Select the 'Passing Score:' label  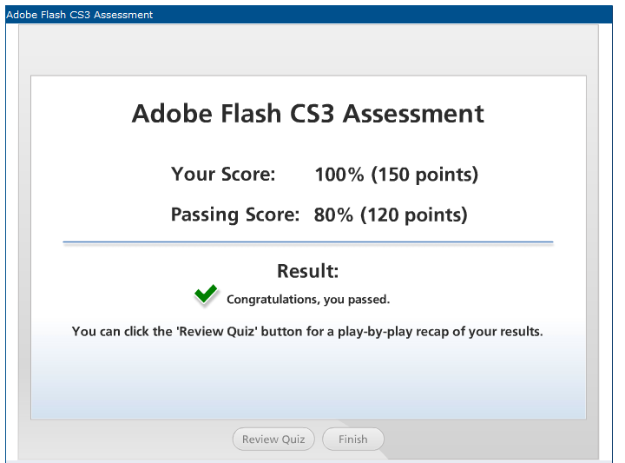point(234,215)
